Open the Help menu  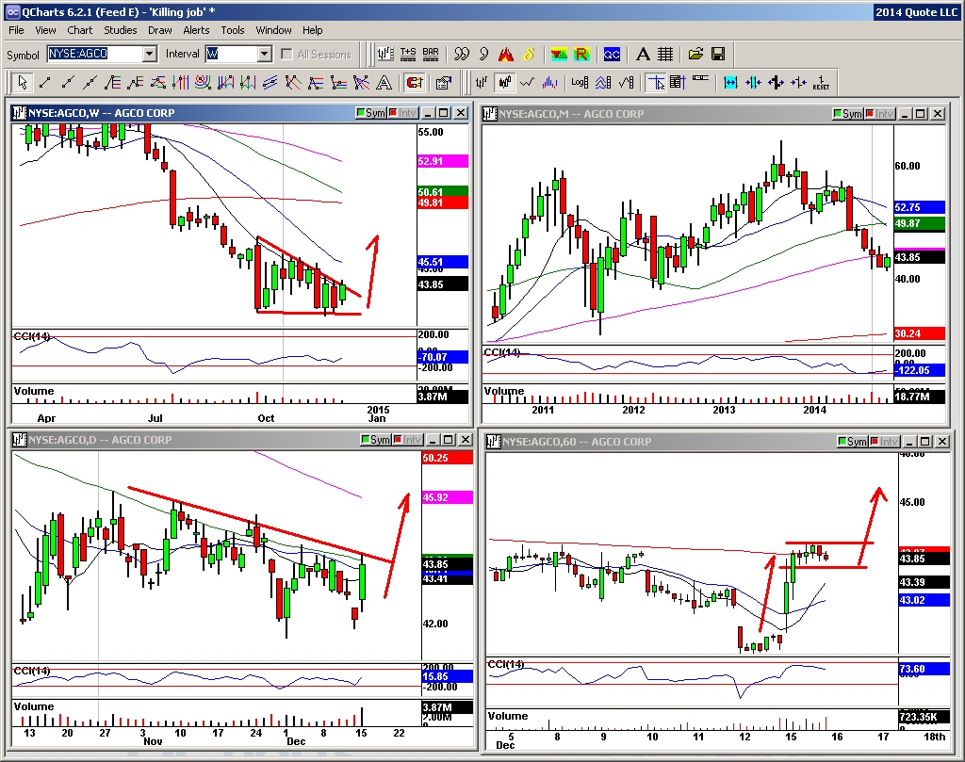(312, 30)
